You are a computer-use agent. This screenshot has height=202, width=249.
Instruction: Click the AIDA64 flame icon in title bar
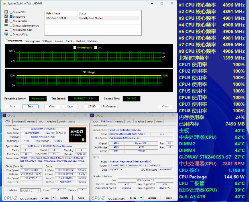click(4, 3)
